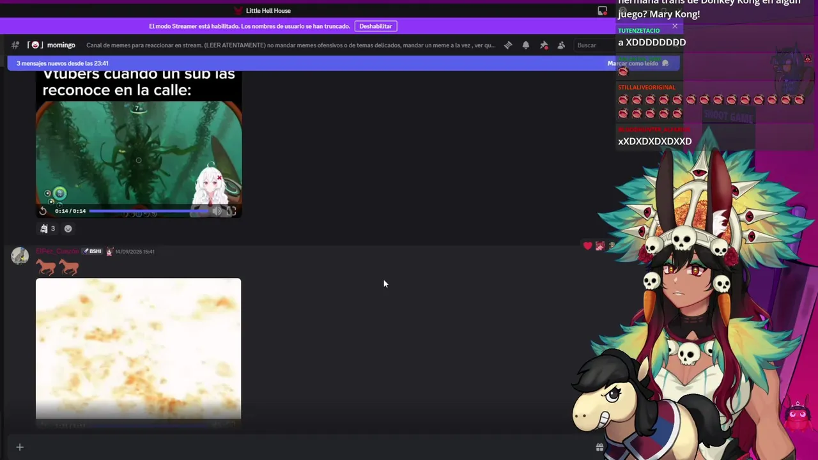Click the first horse emoji in the message
This screenshot has width=818, height=460.
46,267
